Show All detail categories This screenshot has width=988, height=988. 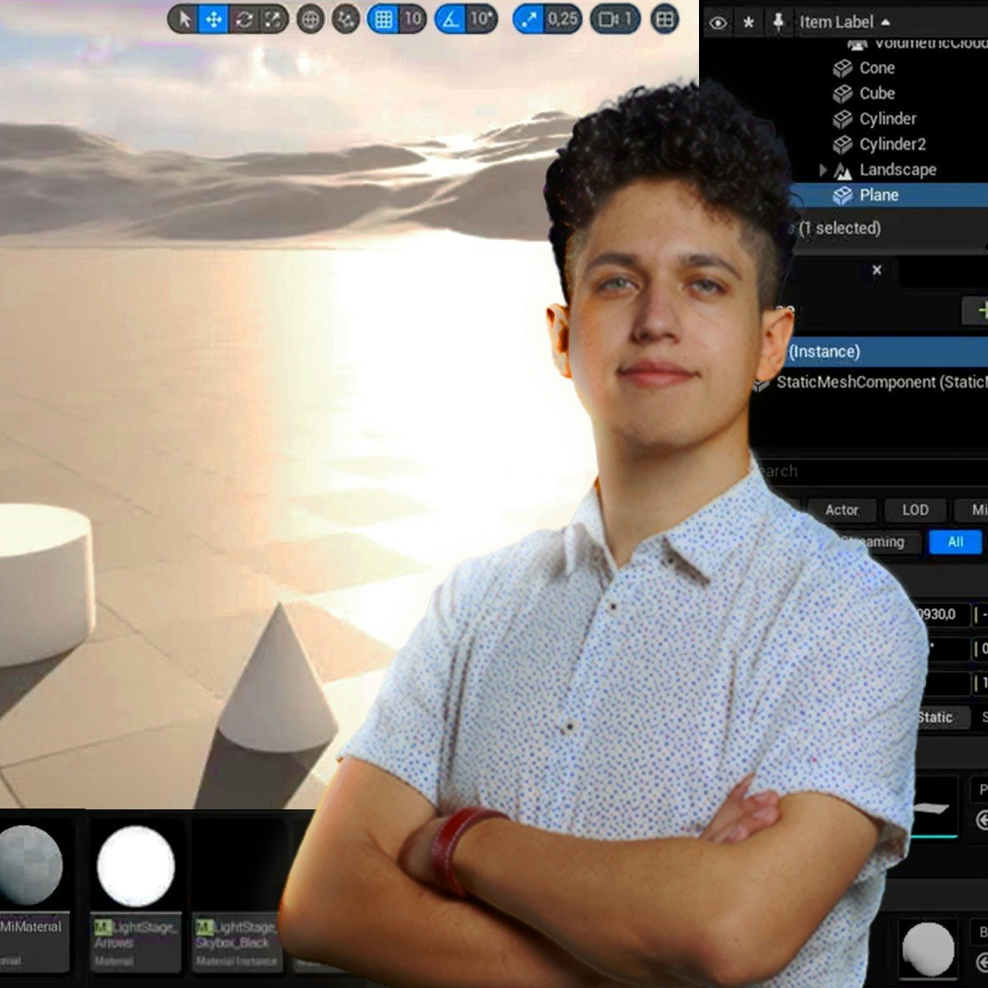(x=955, y=542)
